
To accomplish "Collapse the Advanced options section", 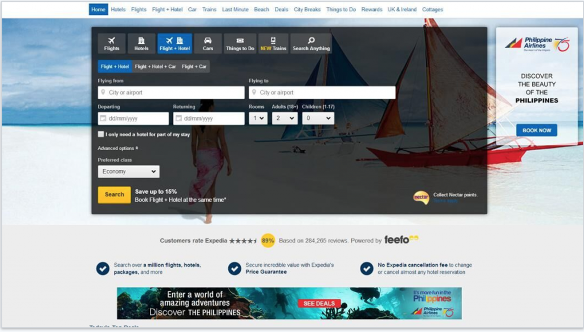I will [x=117, y=148].
